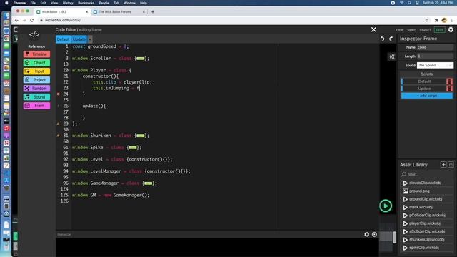
Task: Switch to the Update script tab
Action: 79,39
